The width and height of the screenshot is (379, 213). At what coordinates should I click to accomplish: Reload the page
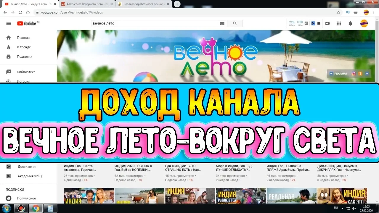[20, 12]
